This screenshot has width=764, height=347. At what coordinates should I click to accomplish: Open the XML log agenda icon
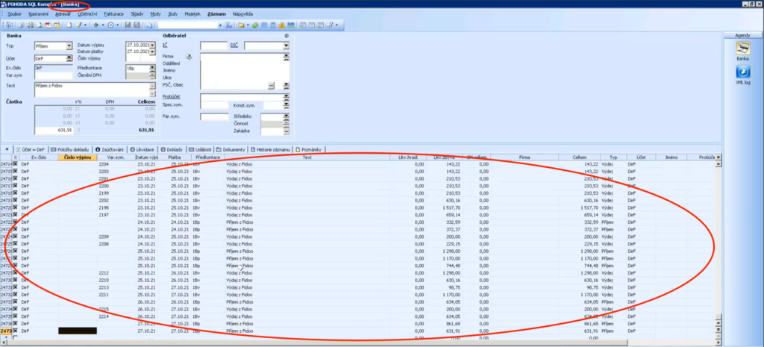point(742,72)
